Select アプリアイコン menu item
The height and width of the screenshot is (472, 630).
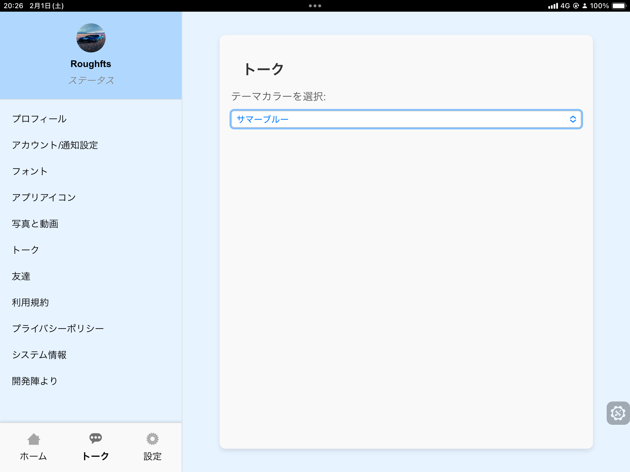point(44,198)
